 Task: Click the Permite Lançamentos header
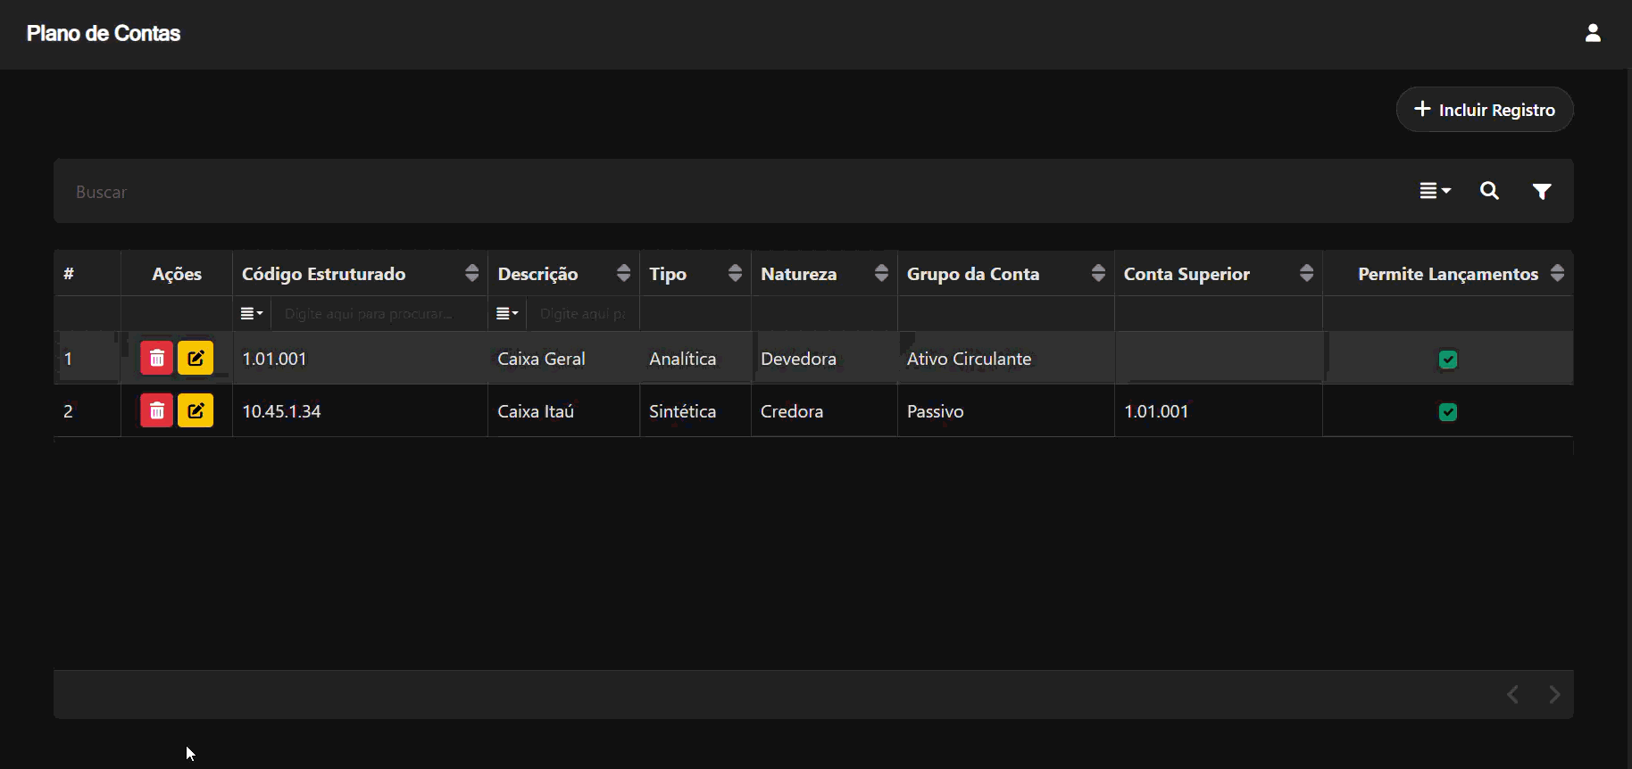click(1448, 274)
